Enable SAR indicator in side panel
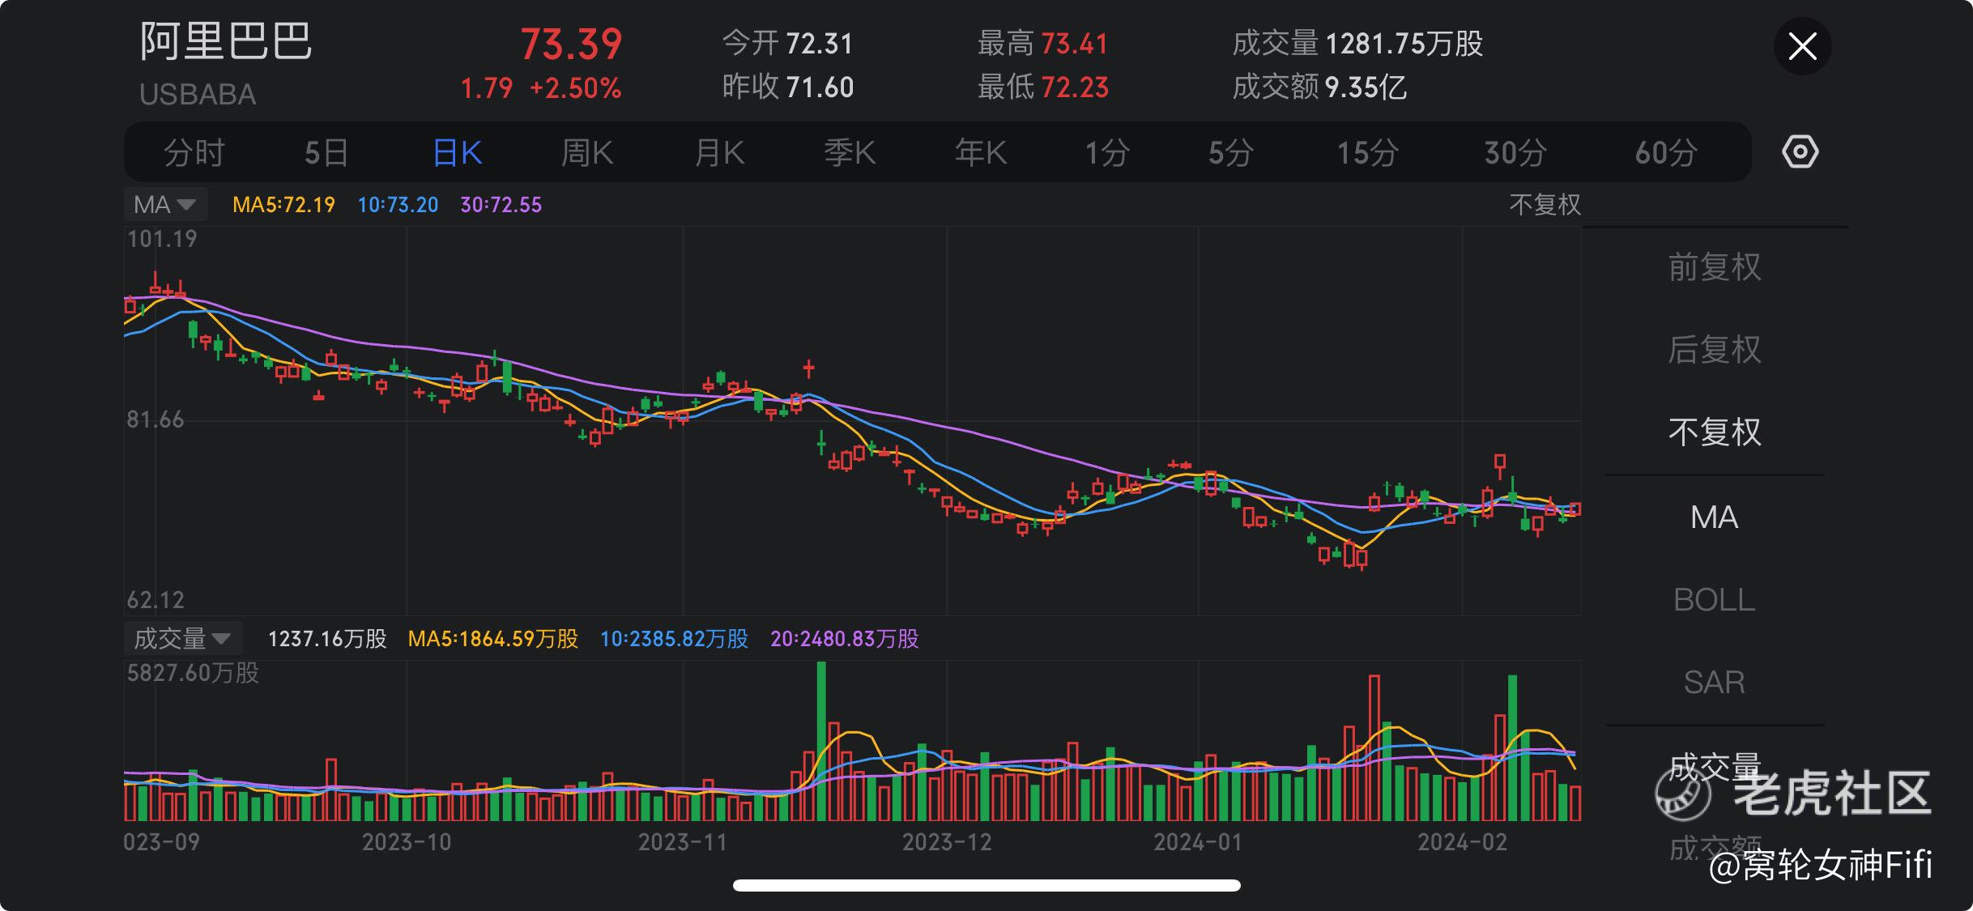Image resolution: width=1973 pixels, height=911 pixels. click(x=1714, y=683)
